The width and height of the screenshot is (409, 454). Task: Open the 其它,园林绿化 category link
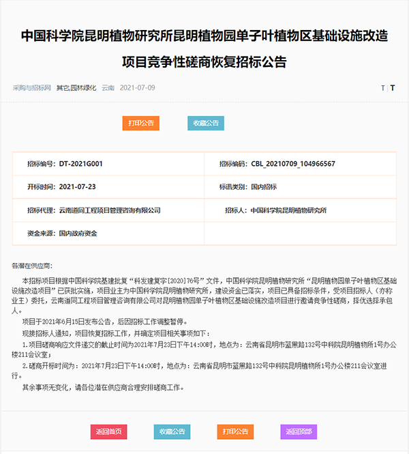pyautogui.click(x=76, y=88)
